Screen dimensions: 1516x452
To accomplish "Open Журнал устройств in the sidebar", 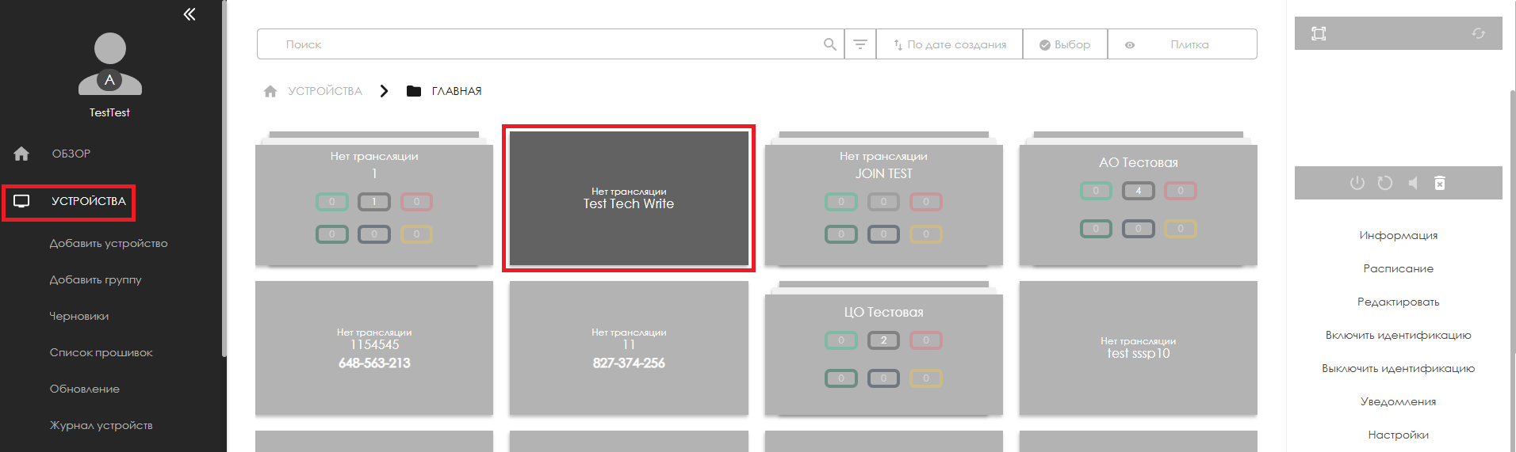I will 101,425.
